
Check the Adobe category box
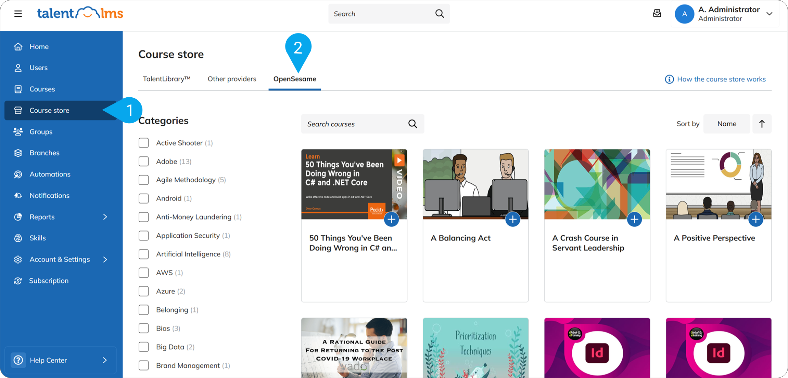point(144,161)
